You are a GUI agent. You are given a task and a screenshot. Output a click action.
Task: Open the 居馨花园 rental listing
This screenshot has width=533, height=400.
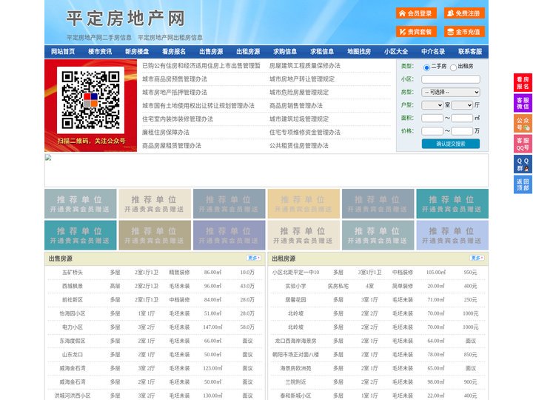pos(295,300)
